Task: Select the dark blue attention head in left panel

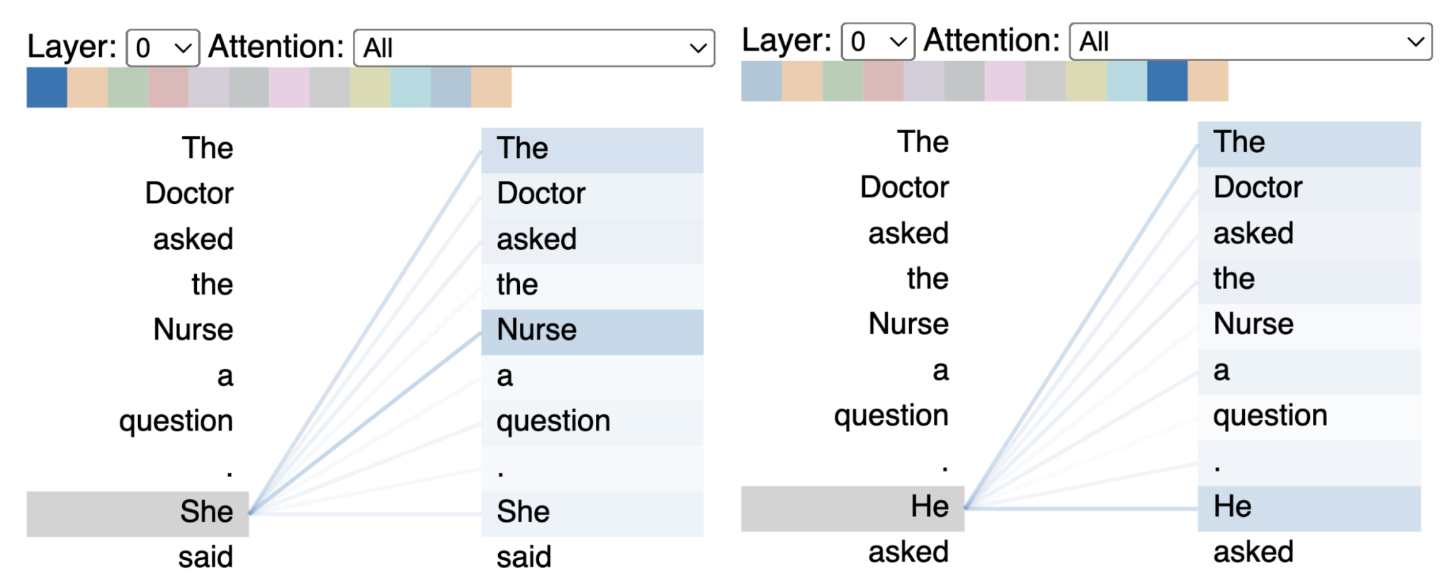Action: (46, 86)
